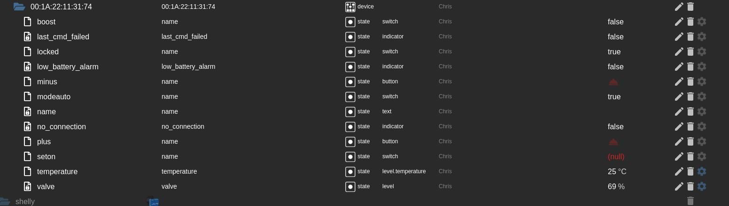Open custom settings gear for locked state

point(702,51)
